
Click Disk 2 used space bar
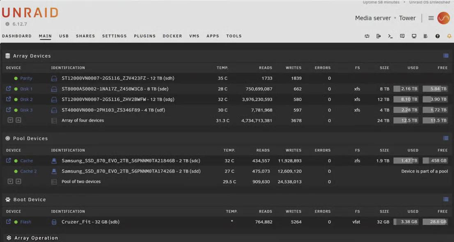click(x=406, y=99)
